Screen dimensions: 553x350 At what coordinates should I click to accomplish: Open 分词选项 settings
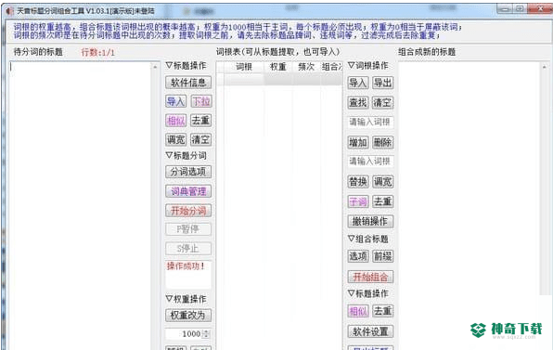coord(188,172)
